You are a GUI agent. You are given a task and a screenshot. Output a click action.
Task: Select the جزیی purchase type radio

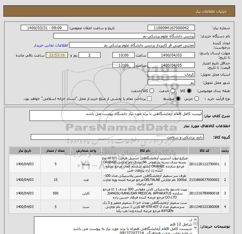197,99
